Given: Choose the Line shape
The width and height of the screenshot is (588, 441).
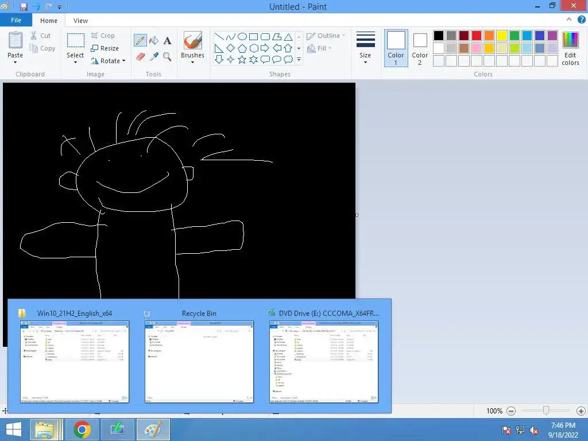Looking at the screenshot, I should click(219, 36).
